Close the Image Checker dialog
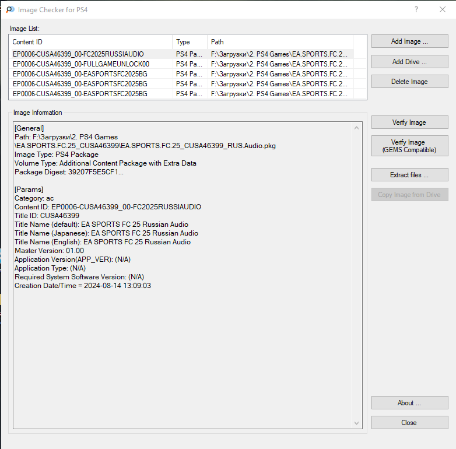Screen dimensions: 456x449 409,423
